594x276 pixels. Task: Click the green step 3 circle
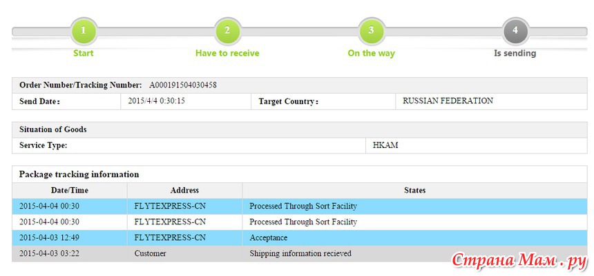[372, 31]
